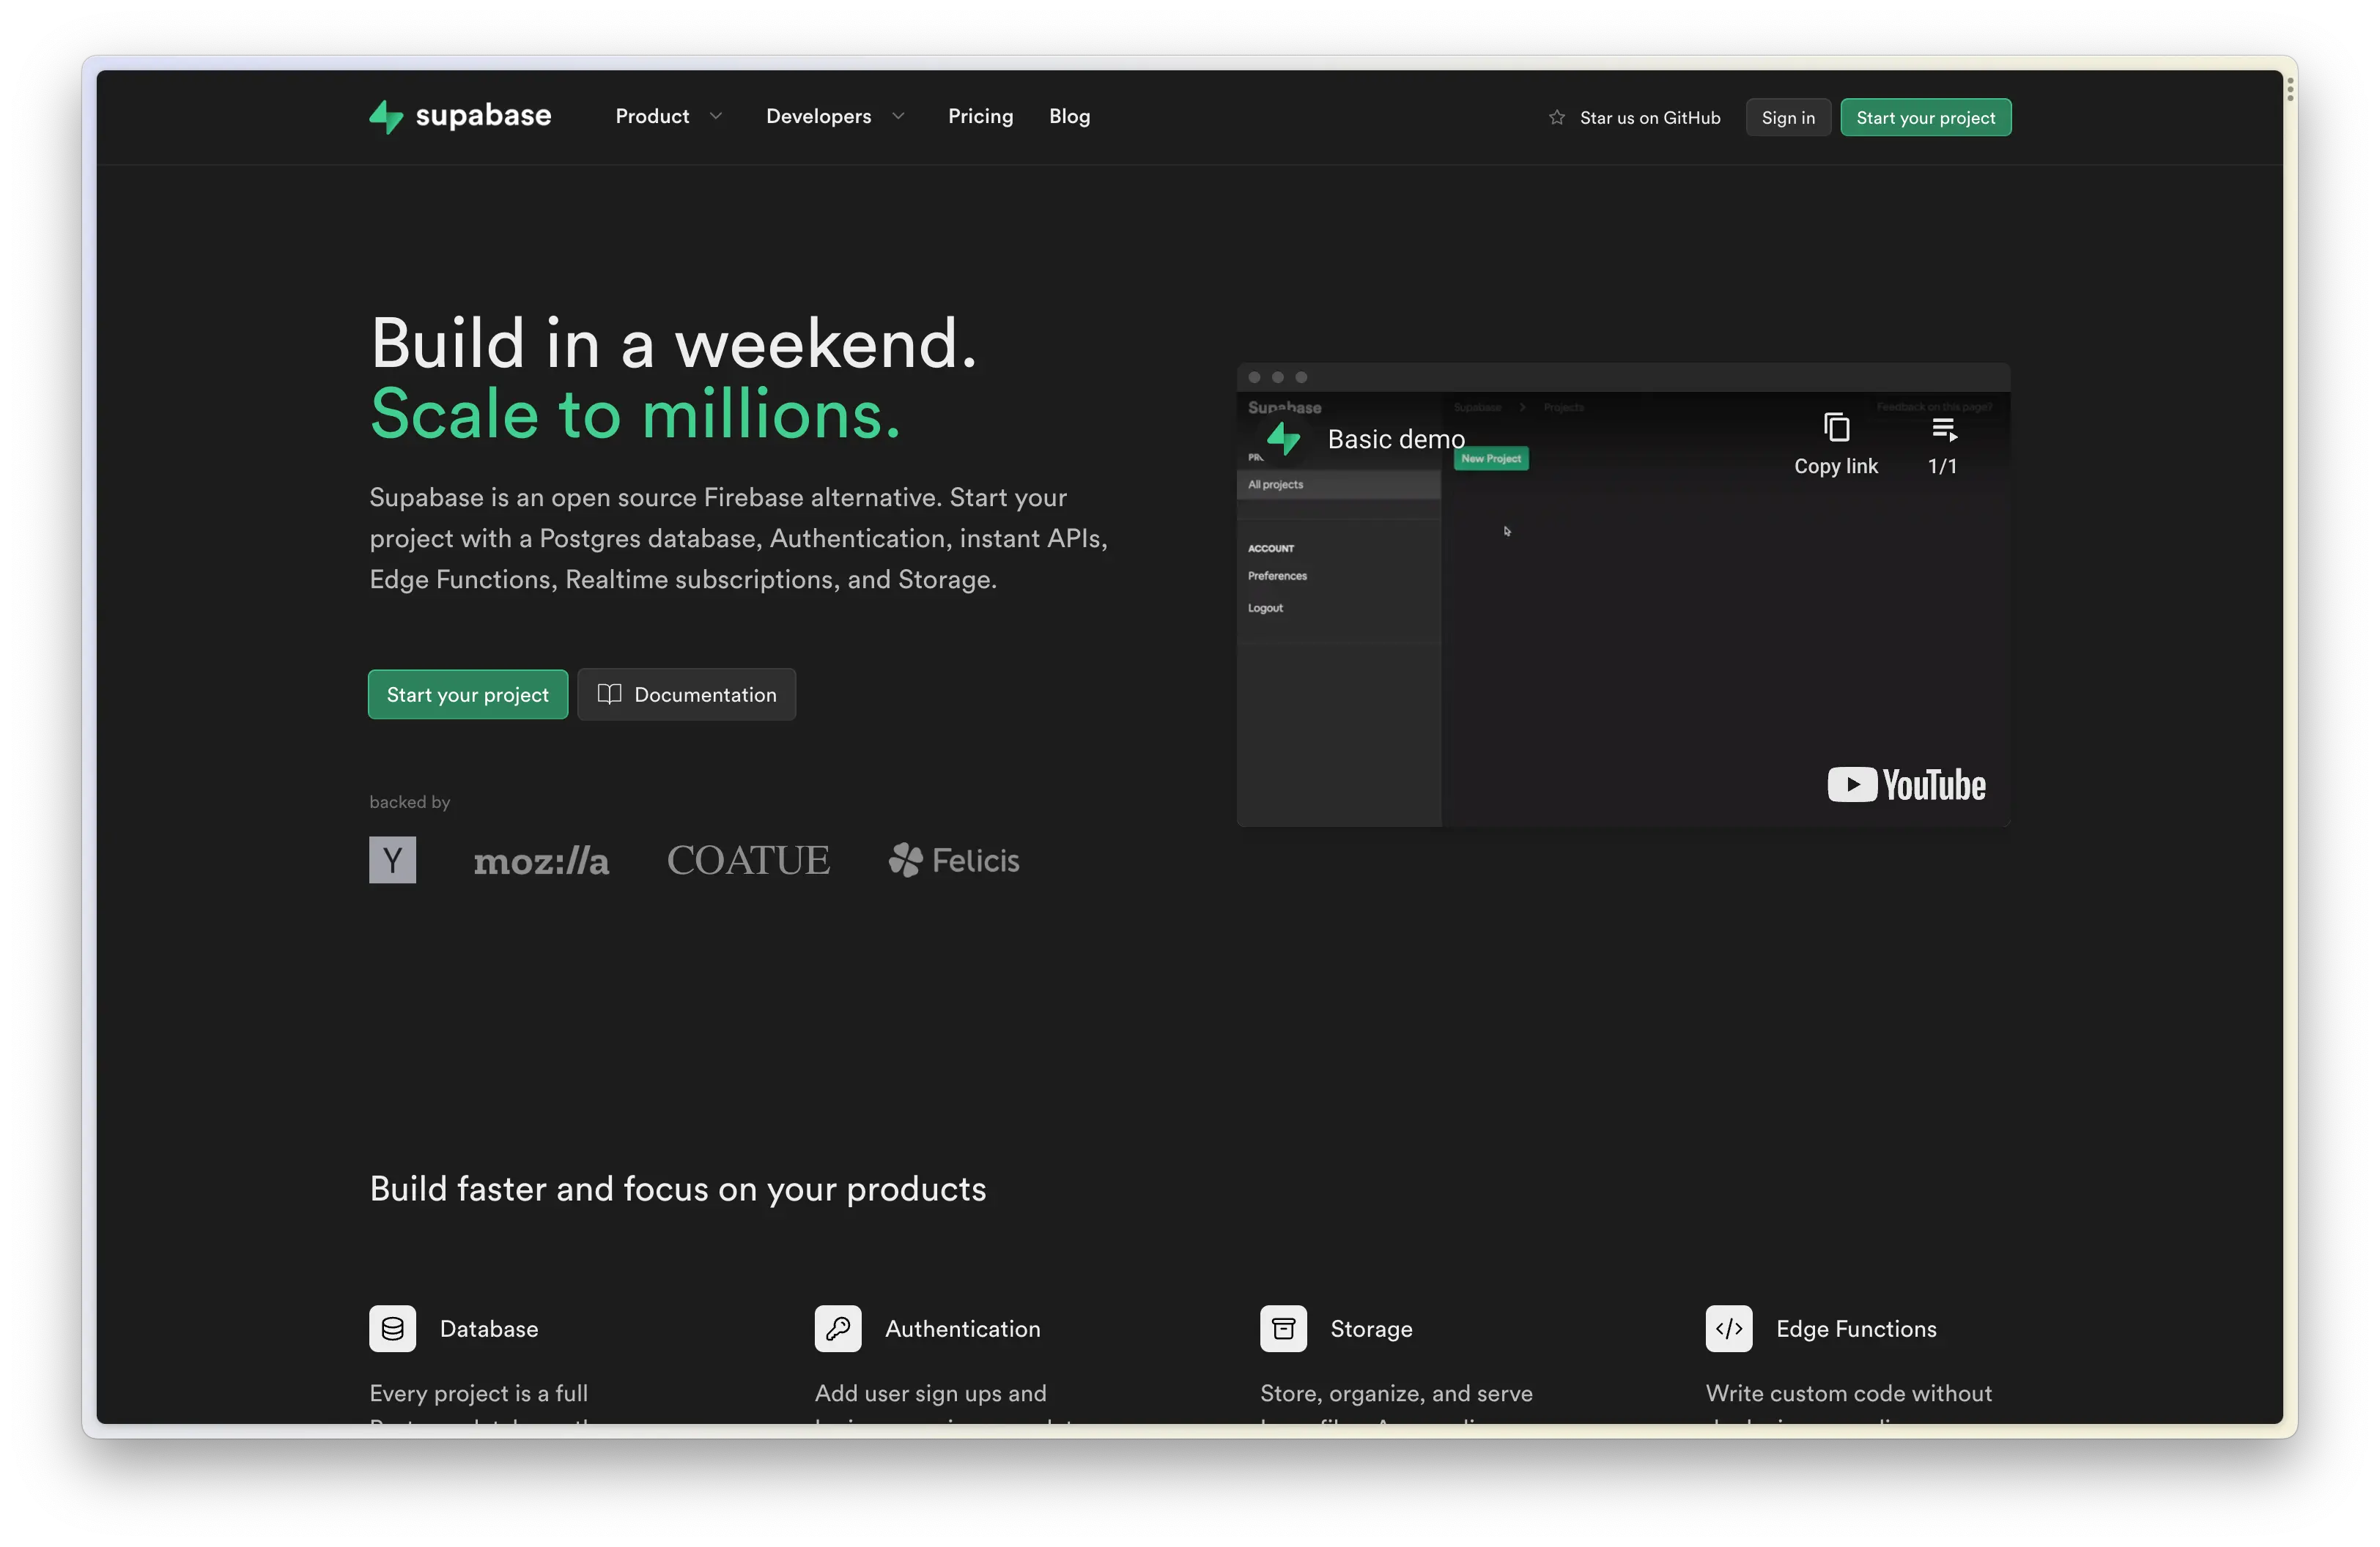Click the Mozilla backer logo

pos(541,861)
